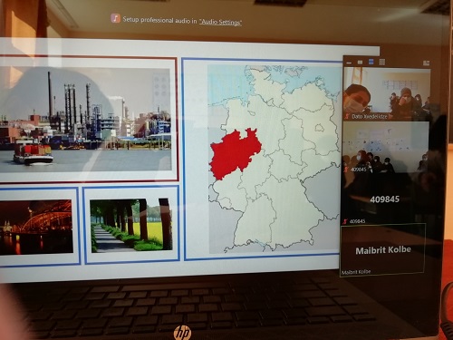Select the classroom video tile labeled 409845

tap(386, 148)
